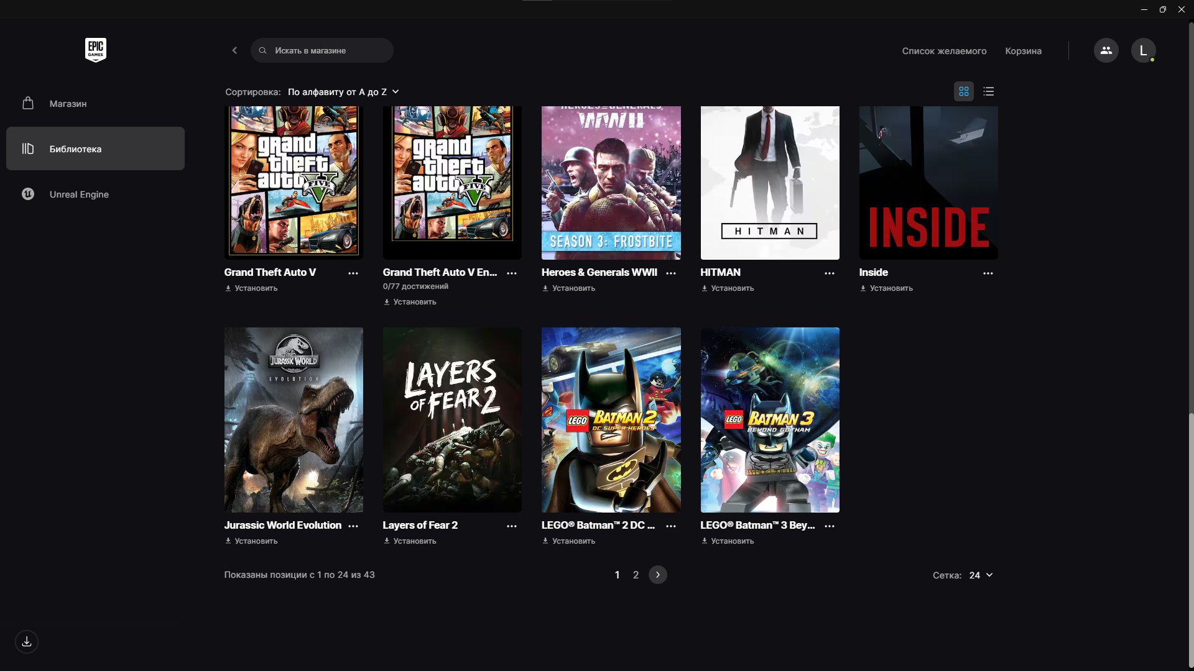Open the grid size 24 dropdown
The image size is (1194, 671).
click(x=981, y=575)
